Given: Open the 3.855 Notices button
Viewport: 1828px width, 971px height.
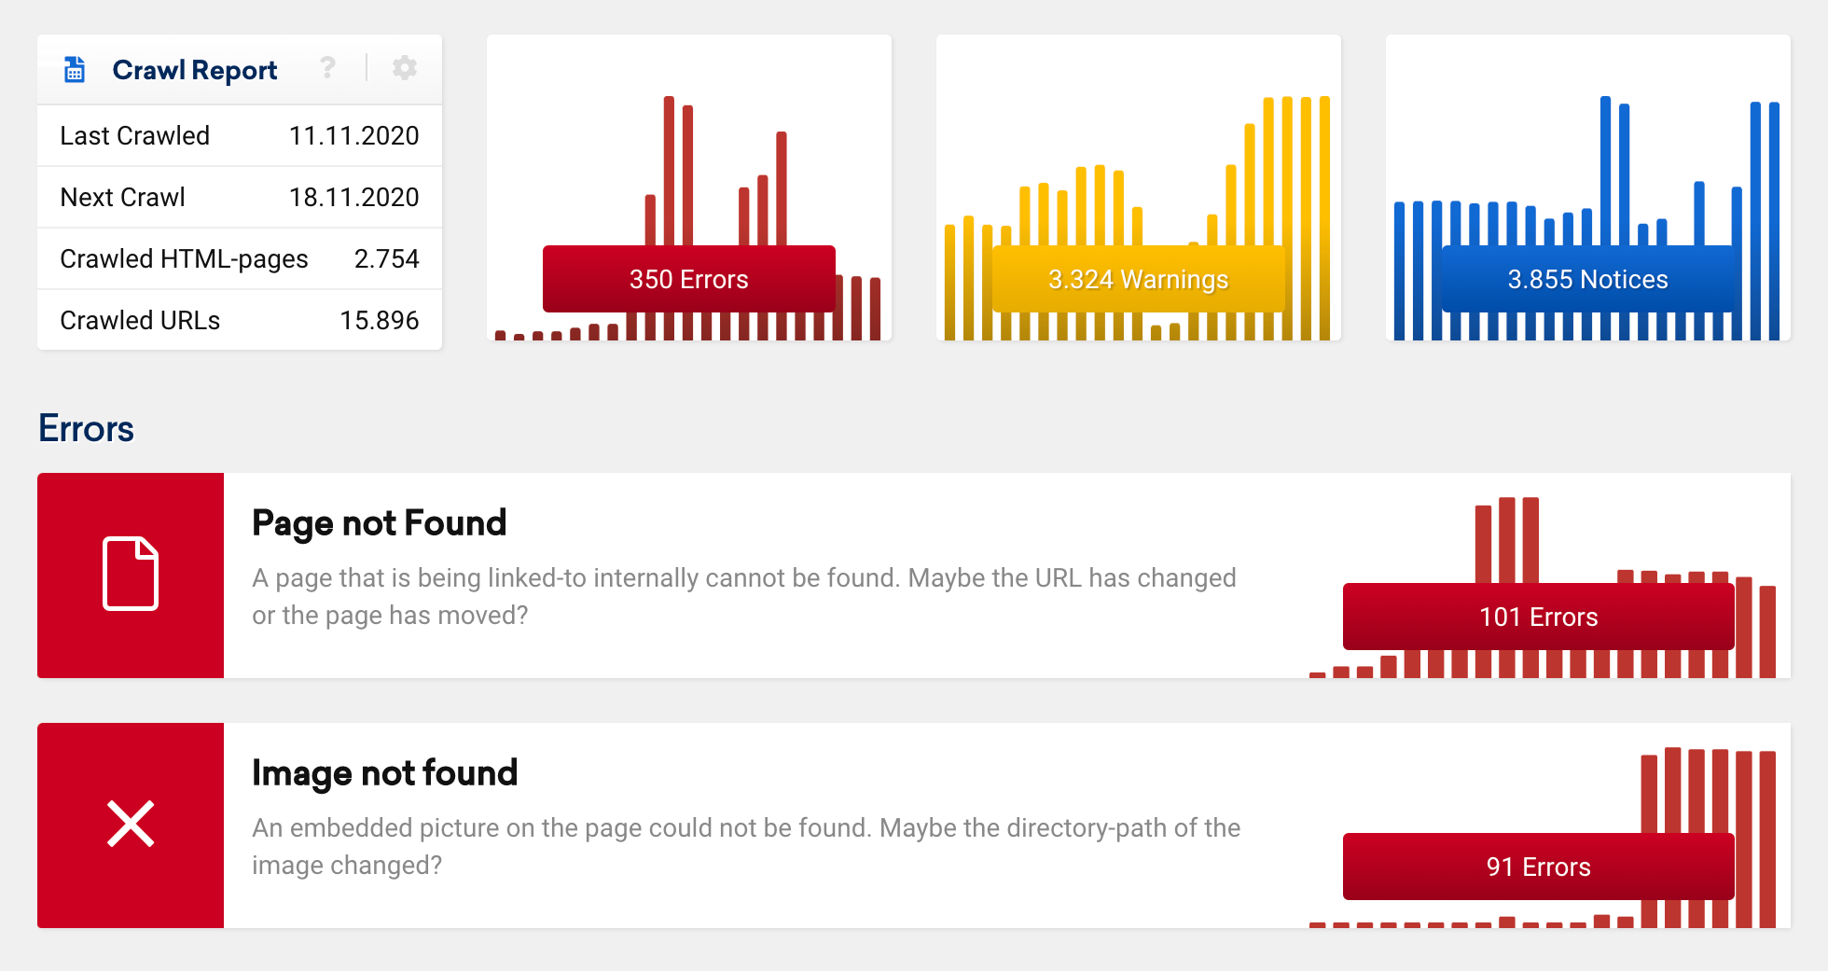Looking at the screenshot, I should click(1587, 279).
